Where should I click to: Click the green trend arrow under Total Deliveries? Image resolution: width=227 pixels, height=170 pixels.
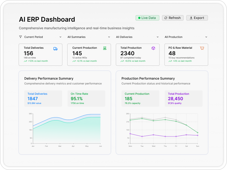25,61
